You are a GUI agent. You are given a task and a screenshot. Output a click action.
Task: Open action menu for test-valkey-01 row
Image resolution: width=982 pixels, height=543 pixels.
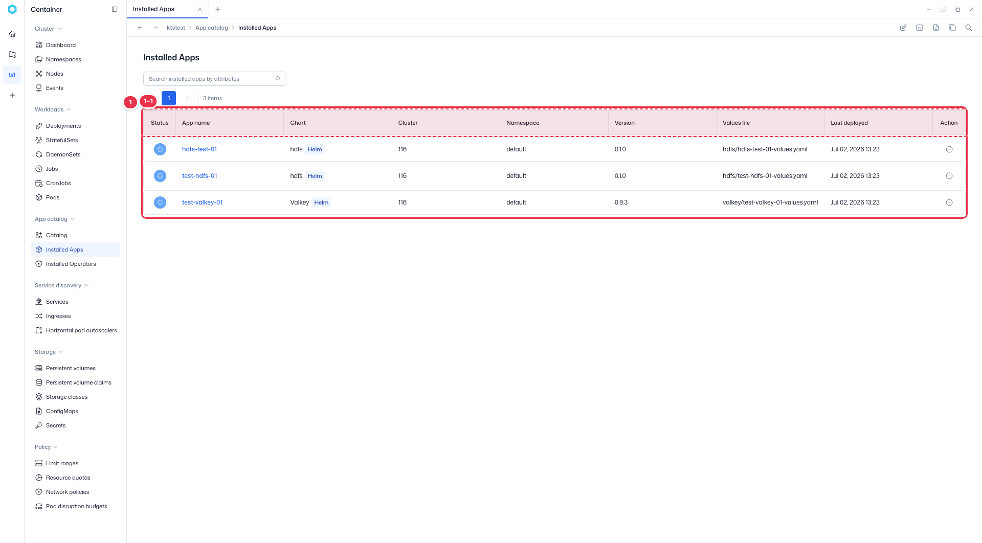tap(949, 202)
